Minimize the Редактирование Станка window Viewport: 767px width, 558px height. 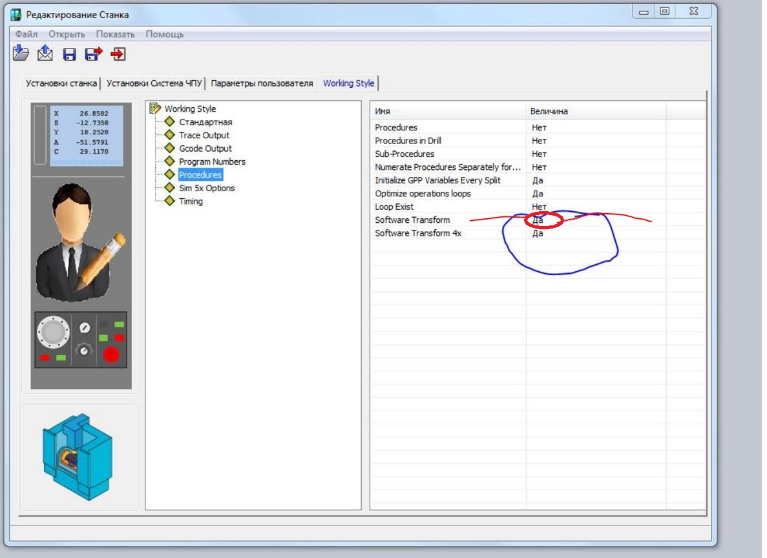[x=644, y=12]
